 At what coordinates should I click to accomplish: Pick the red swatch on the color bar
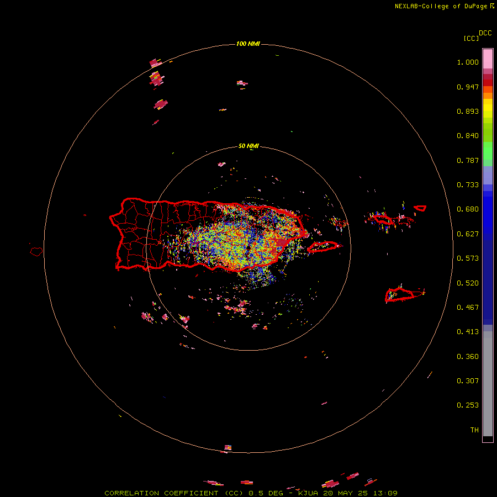488,83
